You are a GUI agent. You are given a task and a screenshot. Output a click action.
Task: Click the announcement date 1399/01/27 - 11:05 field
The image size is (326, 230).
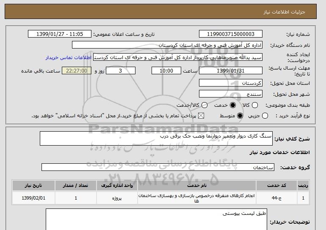point(60,34)
